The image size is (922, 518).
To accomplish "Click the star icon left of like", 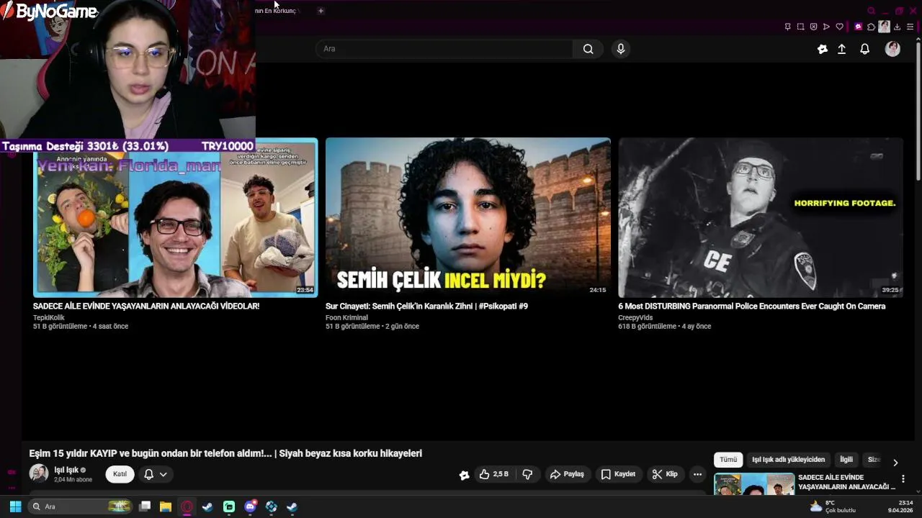I will [464, 474].
